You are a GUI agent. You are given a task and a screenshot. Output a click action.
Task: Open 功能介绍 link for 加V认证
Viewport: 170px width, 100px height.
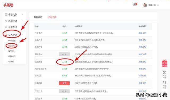coord(142,76)
